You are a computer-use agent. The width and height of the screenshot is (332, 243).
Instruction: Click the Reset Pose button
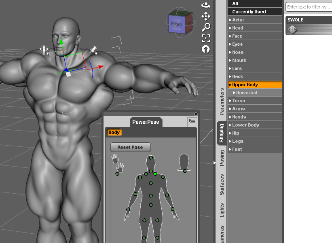[x=131, y=147]
